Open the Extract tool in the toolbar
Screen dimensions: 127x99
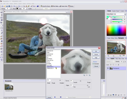tap(71, 6)
